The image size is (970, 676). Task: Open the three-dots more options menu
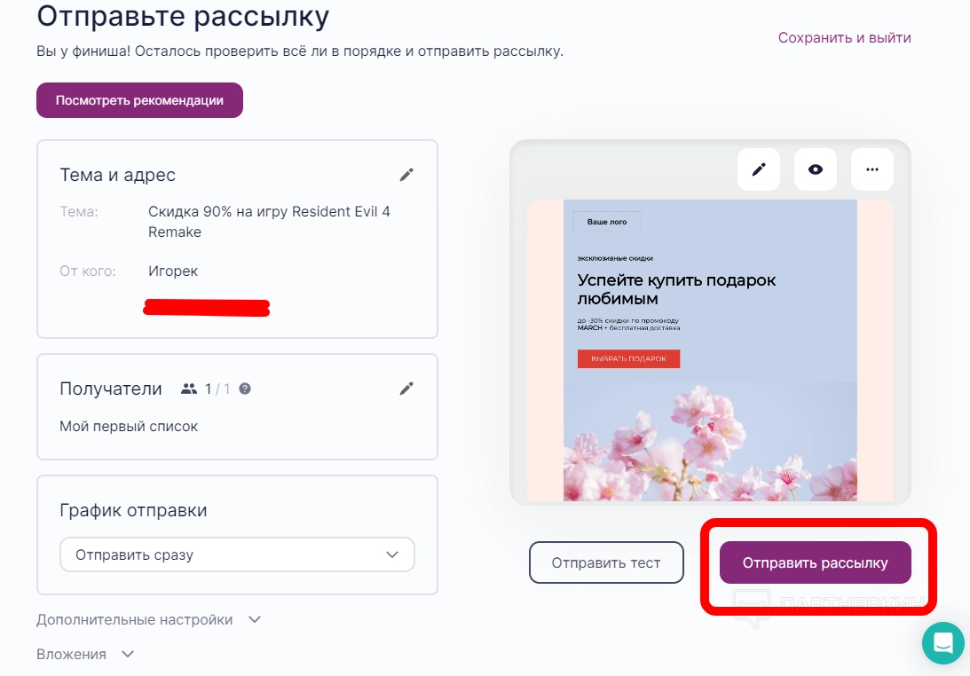[872, 169]
